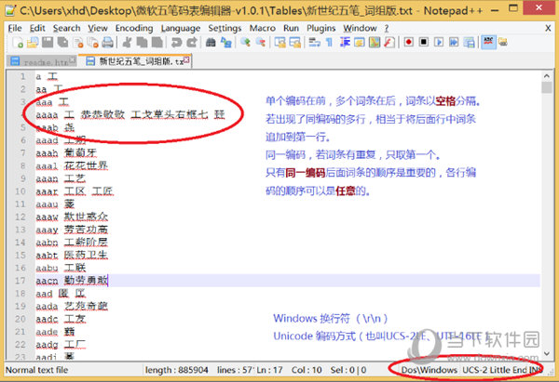
Task: Open the File menu
Action: click(15, 28)
